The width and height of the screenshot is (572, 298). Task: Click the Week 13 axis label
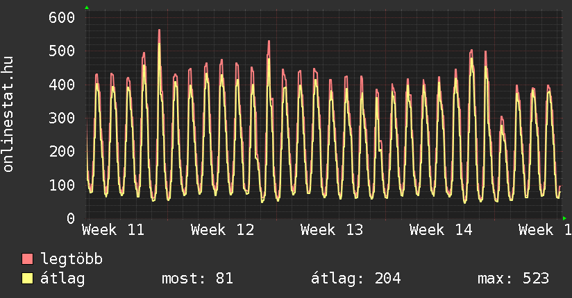(x=332, y=230)
